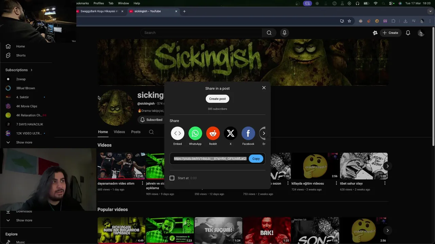
Task: Open the BAK! popular video thumbnail
Action: [x=267, y=230]
